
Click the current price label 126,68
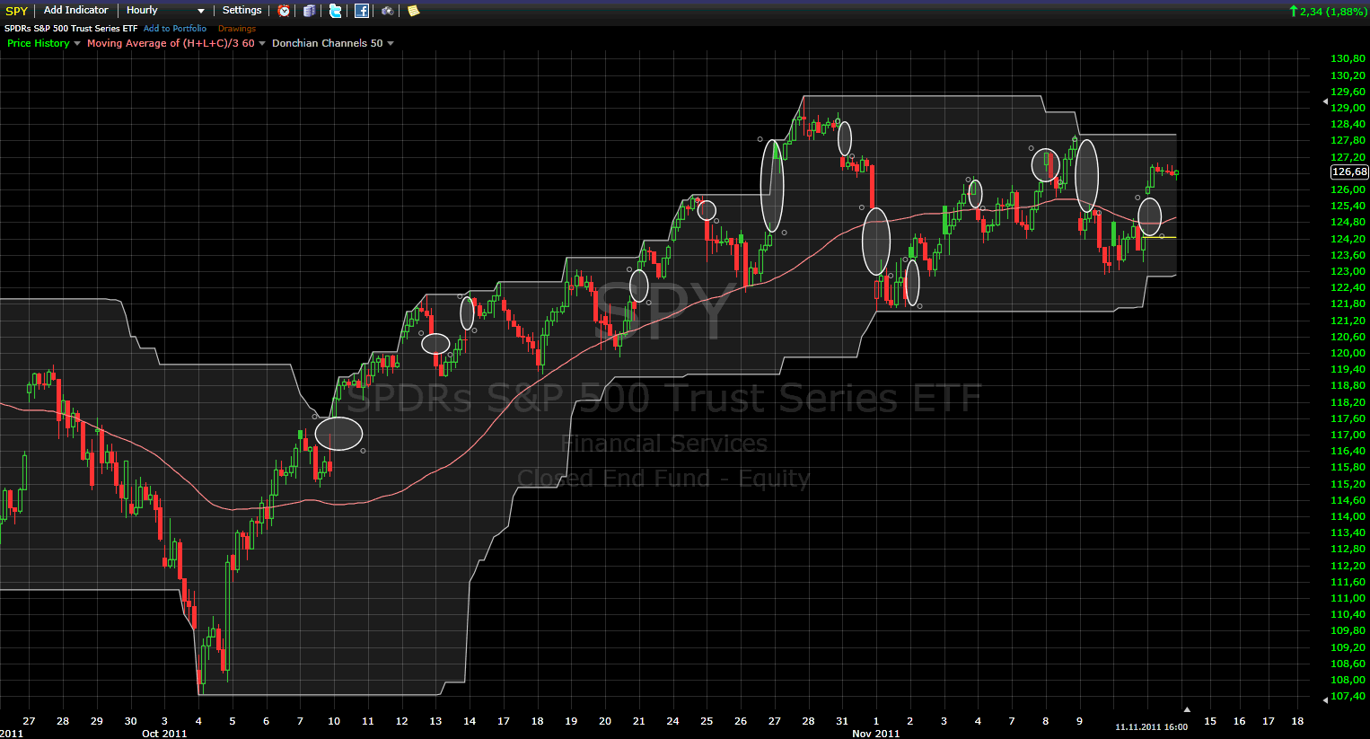1348,172
